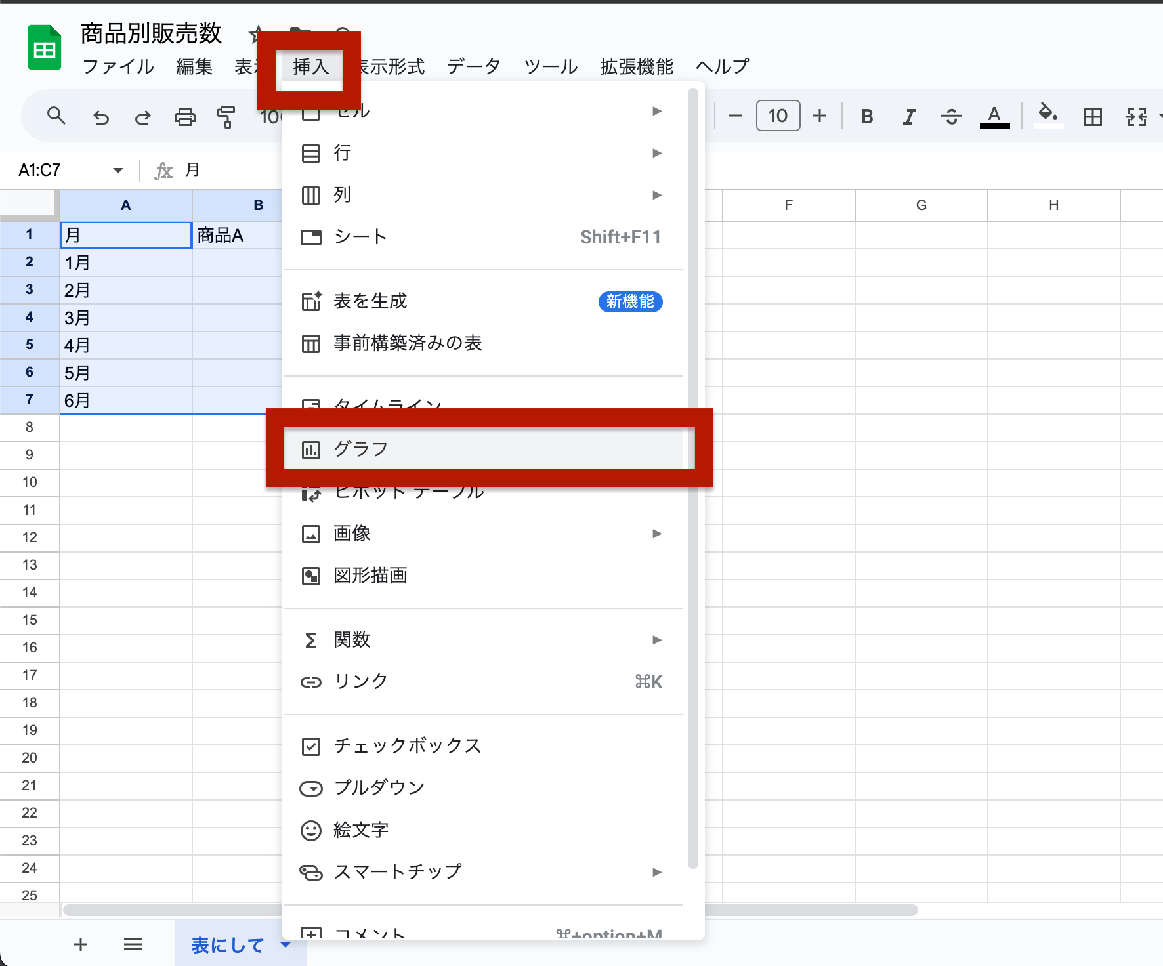Click the Merge cells icon
This screenshot has width=1163, height=966.
coord(1139,116)
